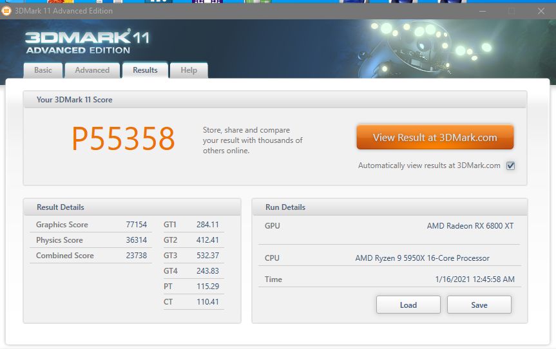556x349 pixels.
Task: Toggle Automatically view results at 3DMark.com checkbox
Action: [510, 165]
